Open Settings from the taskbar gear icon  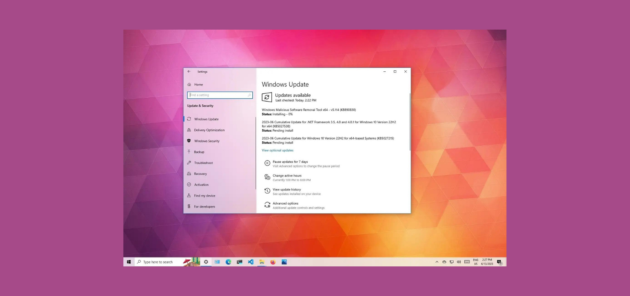206,262
